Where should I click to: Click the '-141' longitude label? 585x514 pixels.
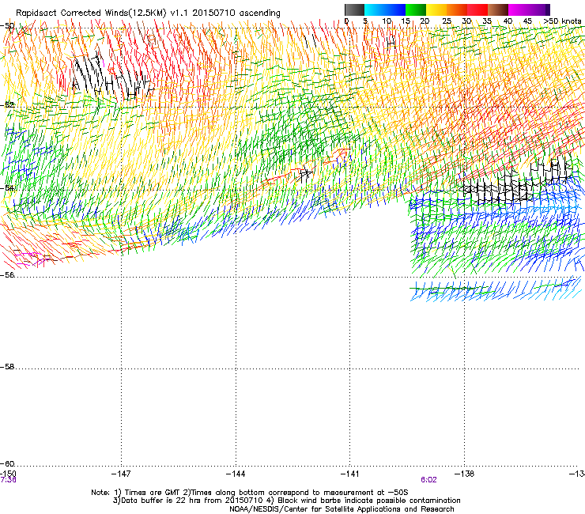pyautogui.click(x=350, y=474)
